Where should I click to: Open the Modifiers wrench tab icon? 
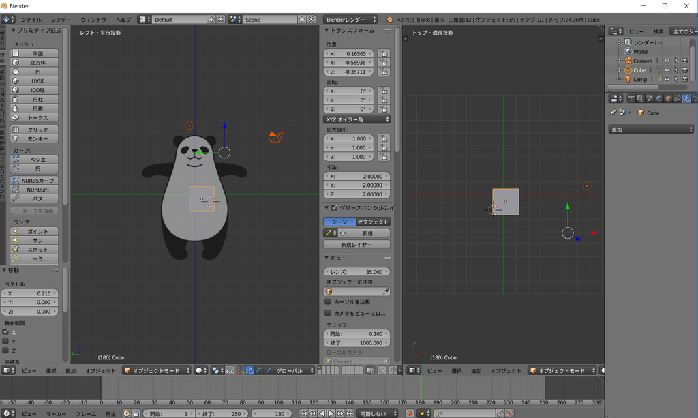(x=686, y=99)
